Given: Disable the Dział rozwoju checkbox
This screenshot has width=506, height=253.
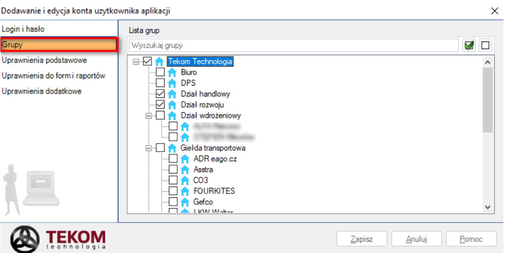Looking at the screenshot, I should [x=160, y=105].
